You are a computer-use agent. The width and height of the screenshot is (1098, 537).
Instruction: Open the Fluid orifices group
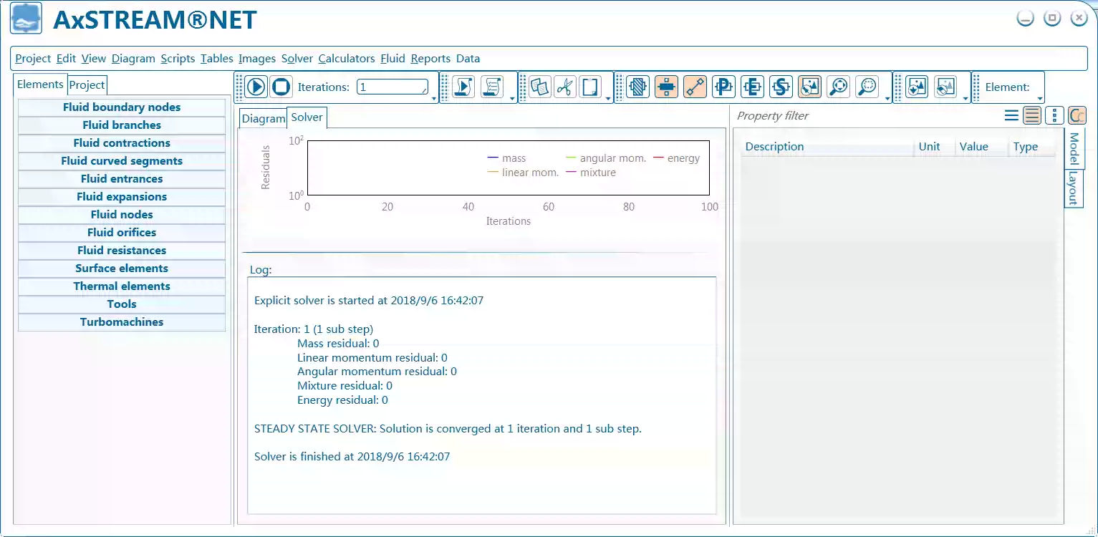click(x=122, y=233)
